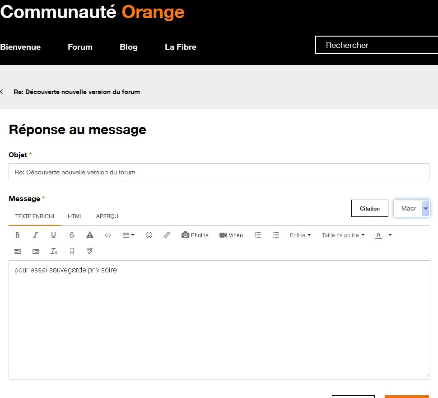The height and width of the screenshot is (398, 438).
Task: Open the text color picker
Action: click(x=379, y=235)
